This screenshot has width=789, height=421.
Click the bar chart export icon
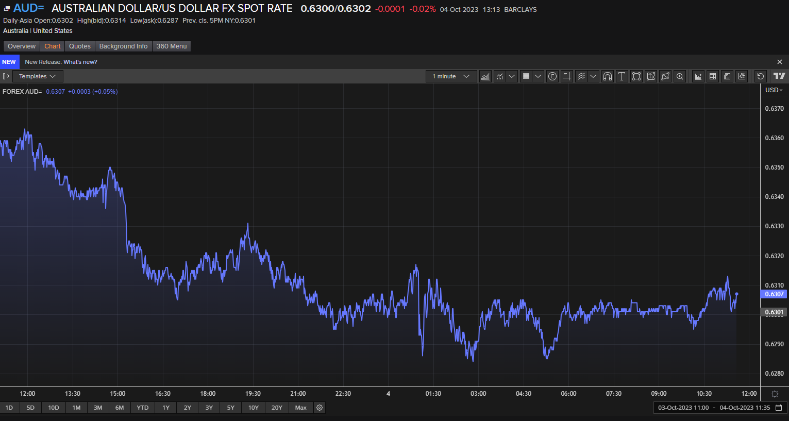698,76
